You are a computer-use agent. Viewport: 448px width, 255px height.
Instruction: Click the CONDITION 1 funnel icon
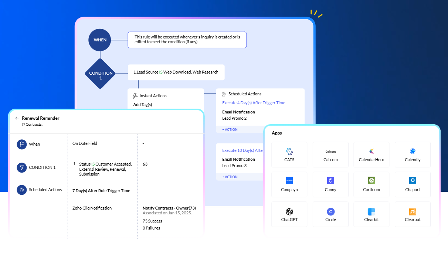22,167
